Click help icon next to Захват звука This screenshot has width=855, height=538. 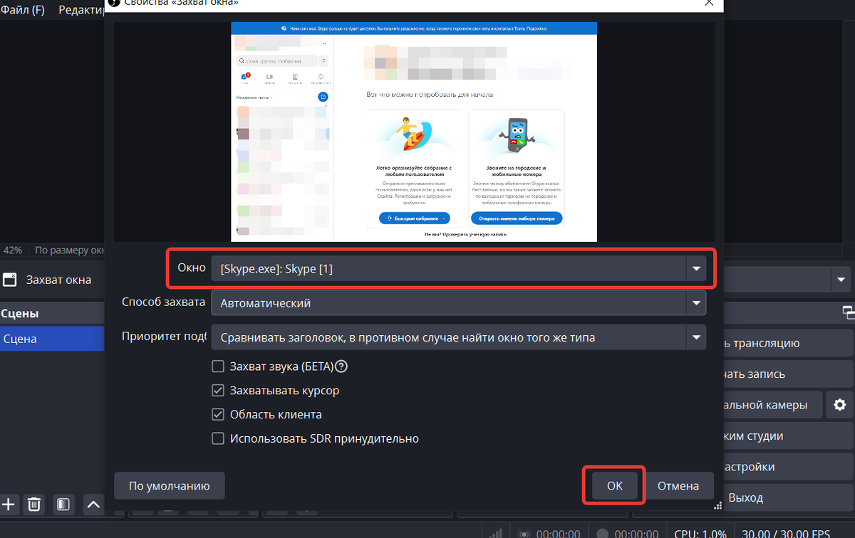pyautogui.click(x=341, y=366)
